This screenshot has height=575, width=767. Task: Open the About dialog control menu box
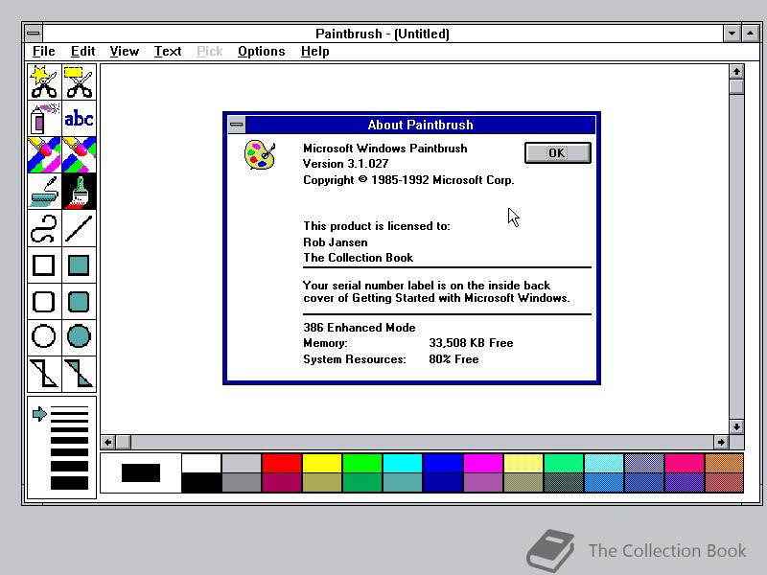click(x=237, y=125)
